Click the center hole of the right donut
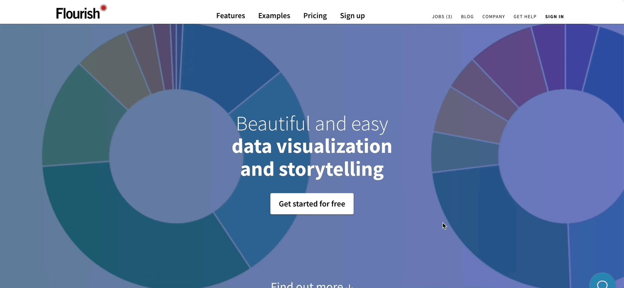The image size is (624, 288). click(x=563, y=156)
